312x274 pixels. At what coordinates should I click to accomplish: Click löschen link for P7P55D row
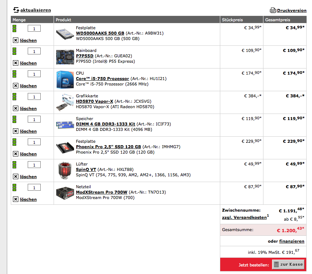coord(28,63)
